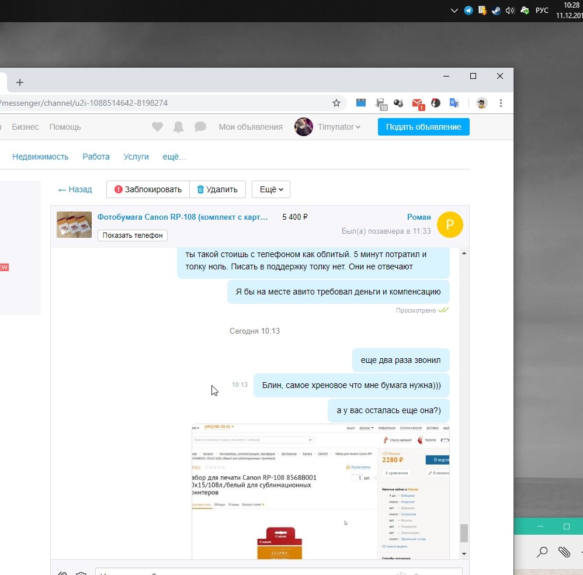Image resolution: width=583 pixels, height=575 pixels.
Task: Click the extension icon with badge 10
Action: pos(381,104)
